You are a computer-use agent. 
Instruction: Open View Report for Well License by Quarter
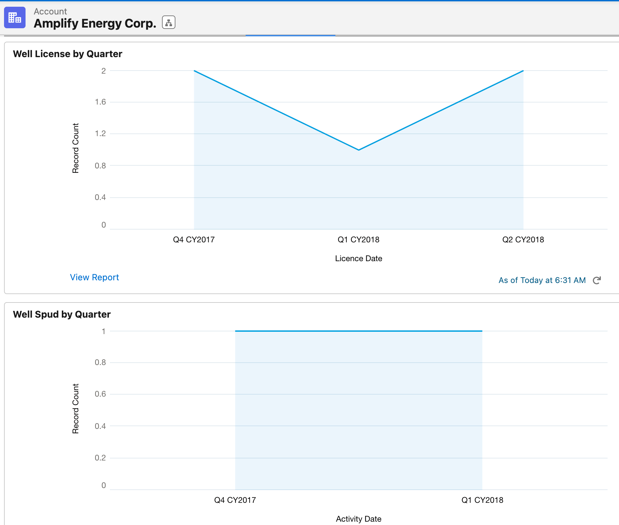94,277
